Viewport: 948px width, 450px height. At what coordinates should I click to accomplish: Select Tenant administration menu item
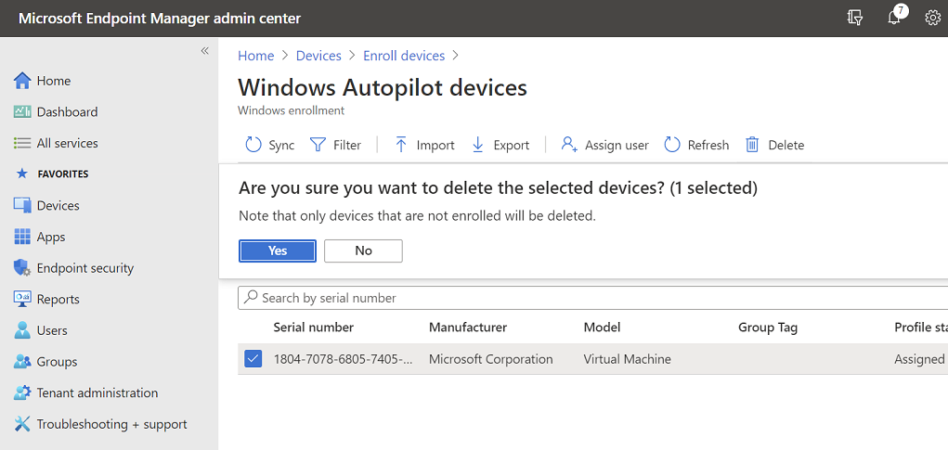click(97, 392)
